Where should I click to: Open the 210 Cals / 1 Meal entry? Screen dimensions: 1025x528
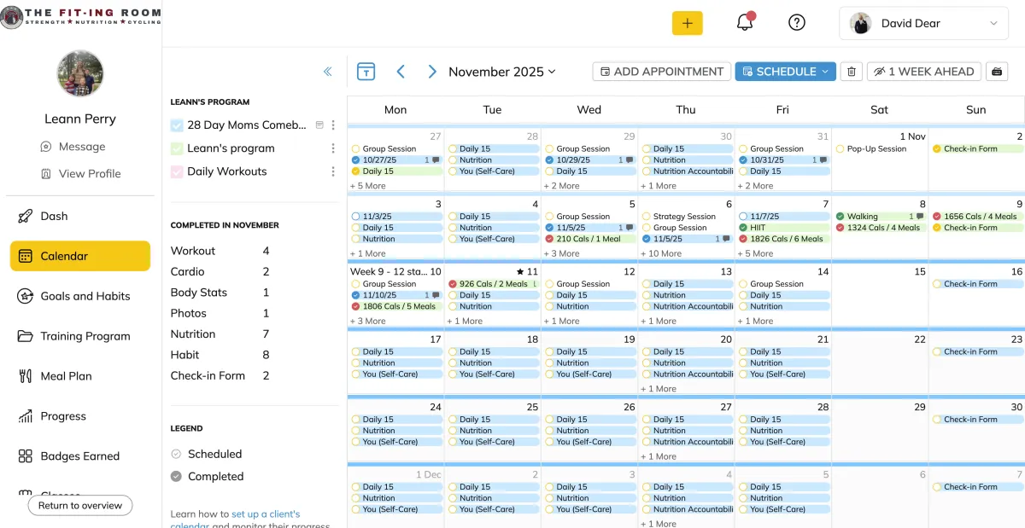pyautogui.click(x=589, y=239)
